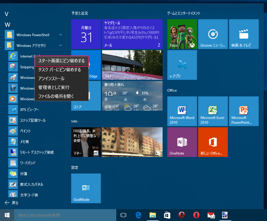This screenshot has width=267, height=221.
Task: Launch the Snipping Tool icon
Action: [13, 67]
